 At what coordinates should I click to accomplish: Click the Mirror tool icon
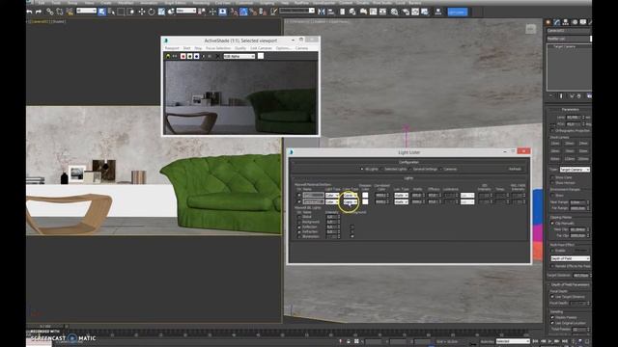(x=322, y=12)
